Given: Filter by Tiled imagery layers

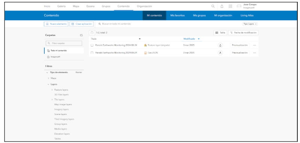Looking at the screenshot, I should (64, 119).
